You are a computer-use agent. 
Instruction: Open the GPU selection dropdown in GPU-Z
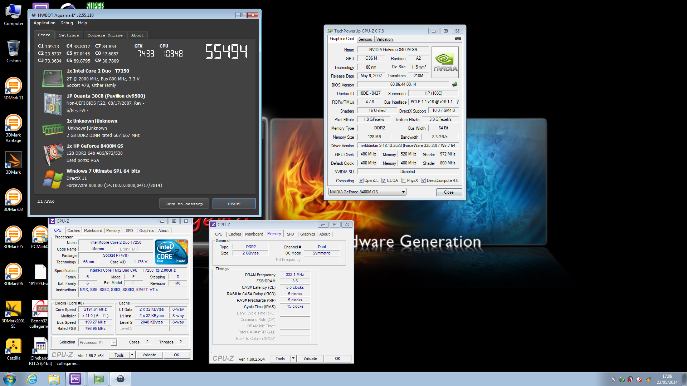[x=367, y=192]
